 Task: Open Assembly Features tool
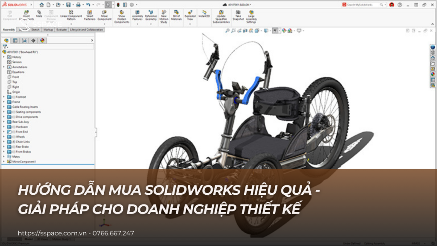(137, 15)
